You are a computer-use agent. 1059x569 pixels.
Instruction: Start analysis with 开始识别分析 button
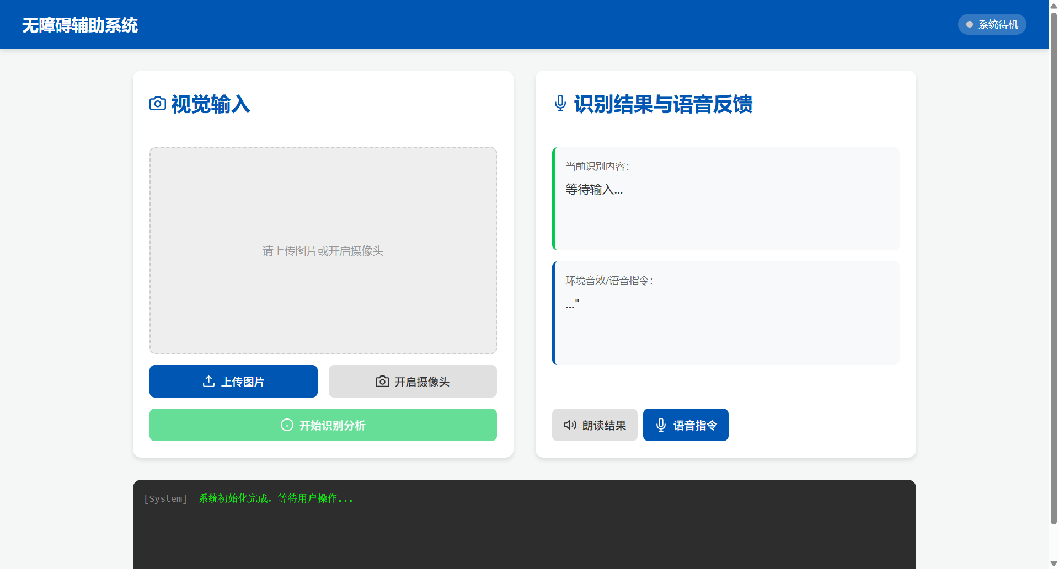coord(323,425)
